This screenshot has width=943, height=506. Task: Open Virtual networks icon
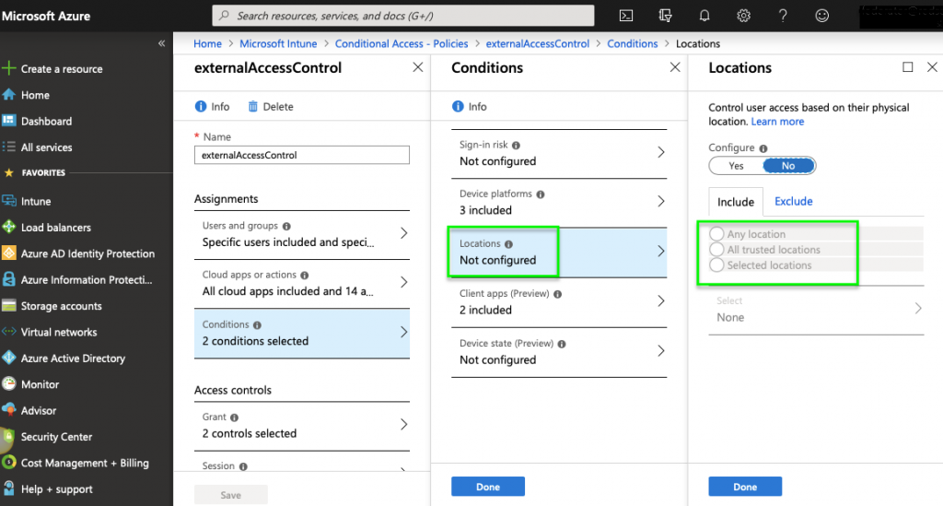point(9,332)
